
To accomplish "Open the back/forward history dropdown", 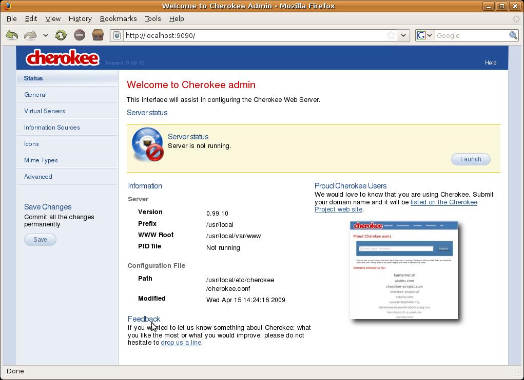I will pyautogui.click(x=45, y=35).
